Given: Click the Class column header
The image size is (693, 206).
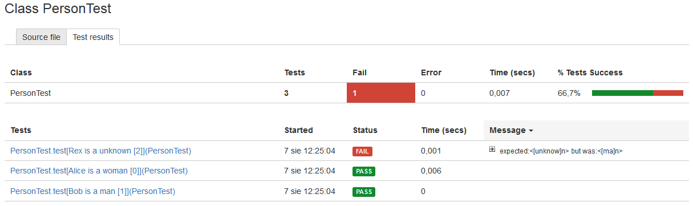Looking at the screenshot, I should pos(21,72).
